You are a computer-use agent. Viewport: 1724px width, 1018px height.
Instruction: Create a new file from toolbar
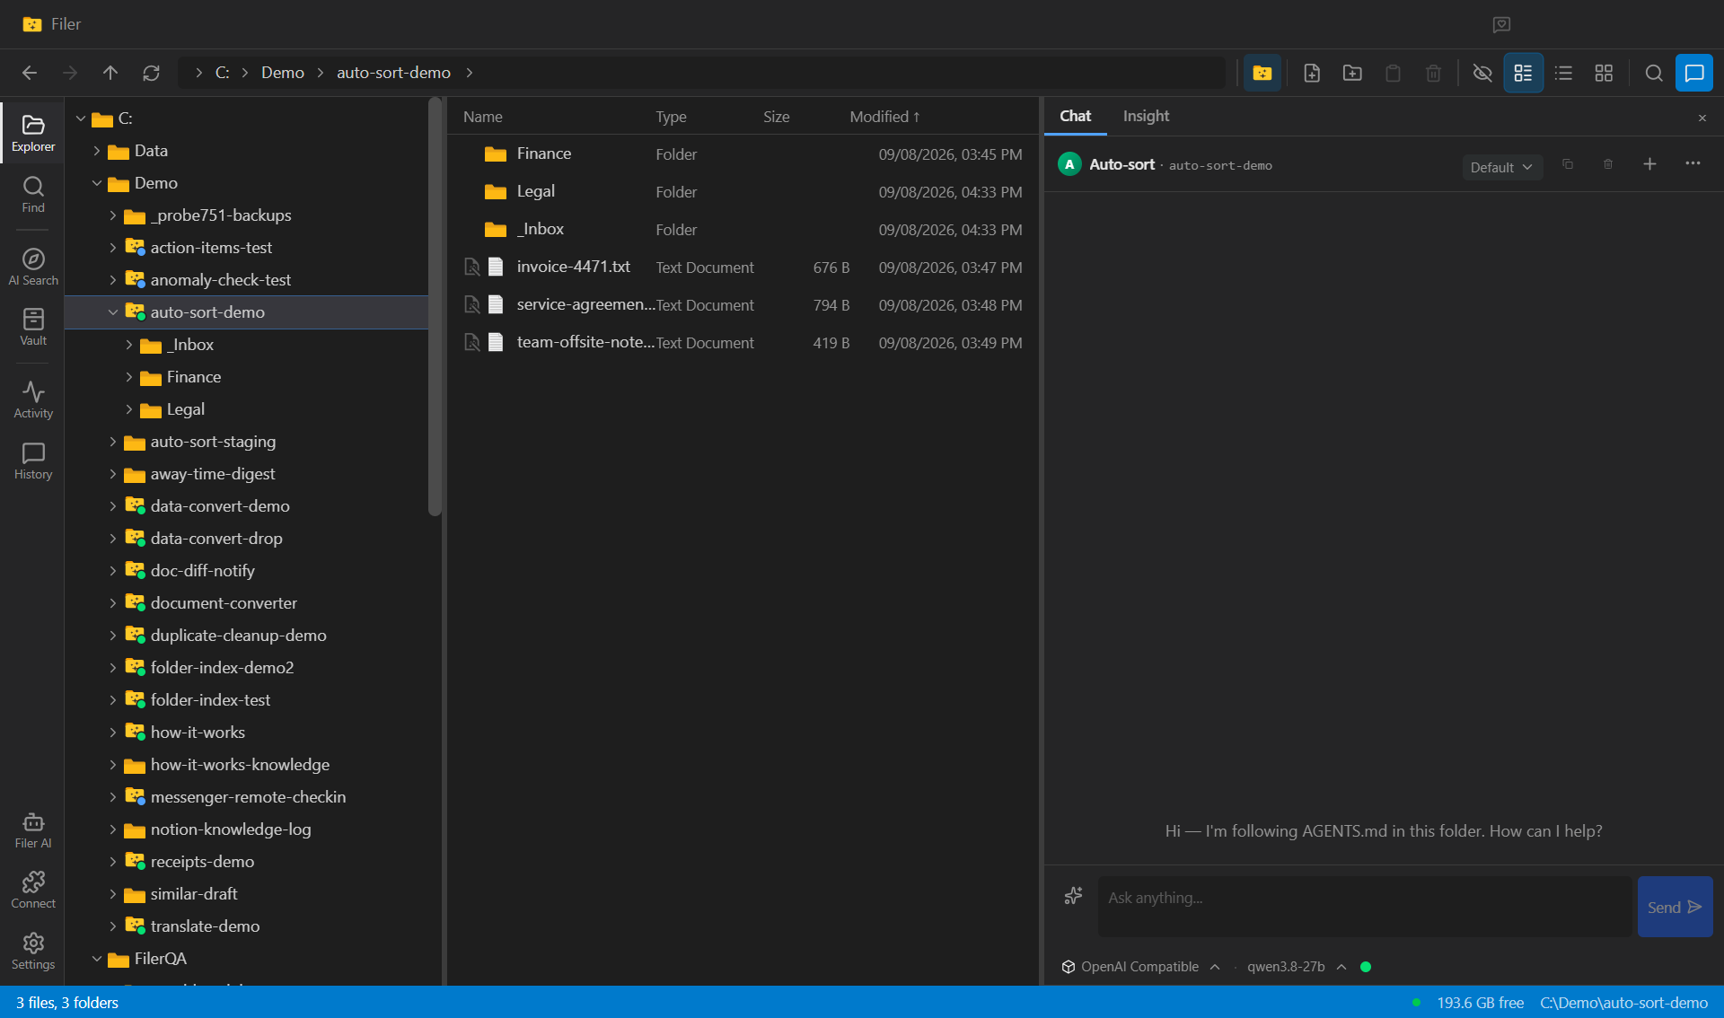coord(1312,73)
